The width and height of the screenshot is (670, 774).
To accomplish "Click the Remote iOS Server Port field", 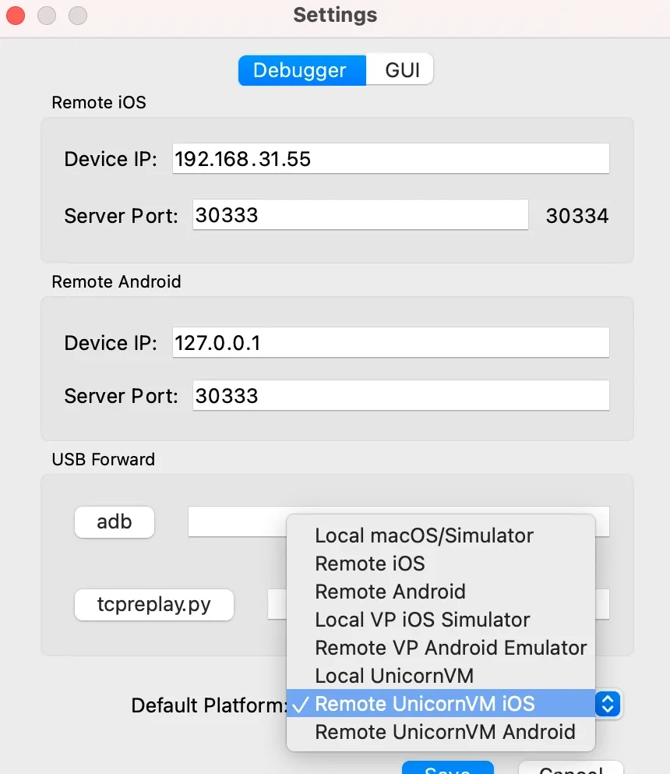I will point(360,214).
